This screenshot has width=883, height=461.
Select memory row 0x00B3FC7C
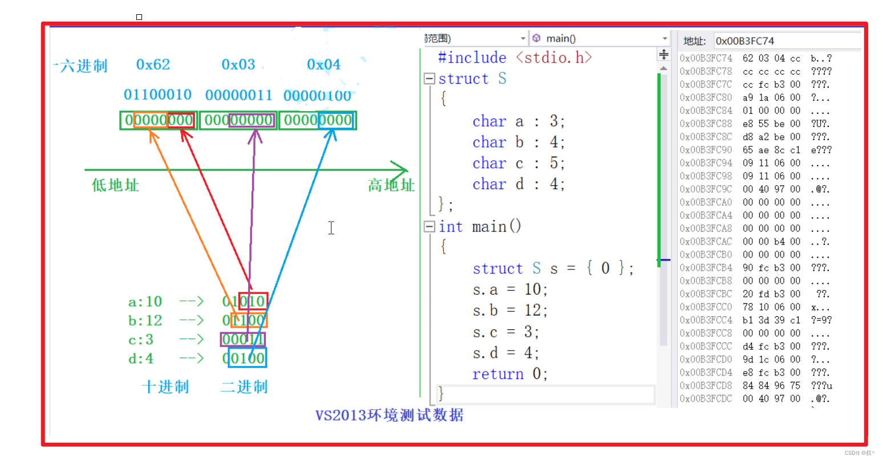[x=756, y=84]
